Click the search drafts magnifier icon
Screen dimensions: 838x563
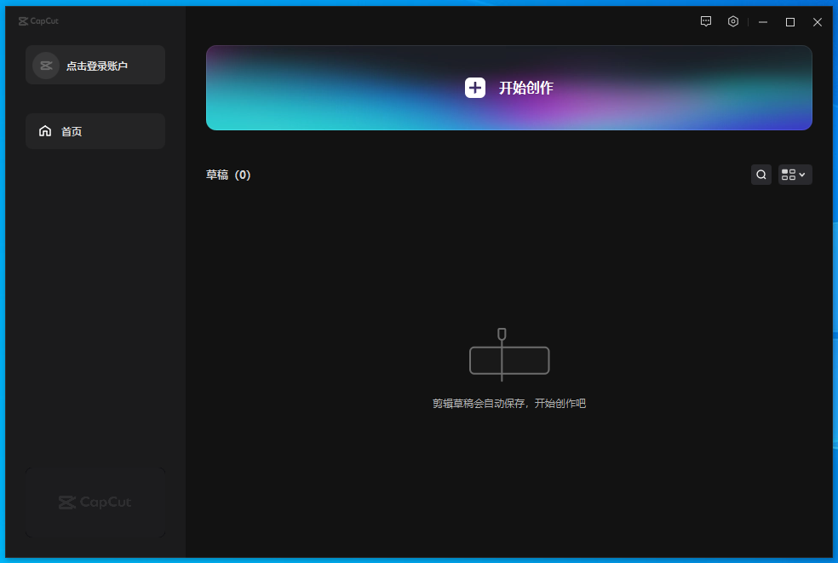tap(761, 175)
